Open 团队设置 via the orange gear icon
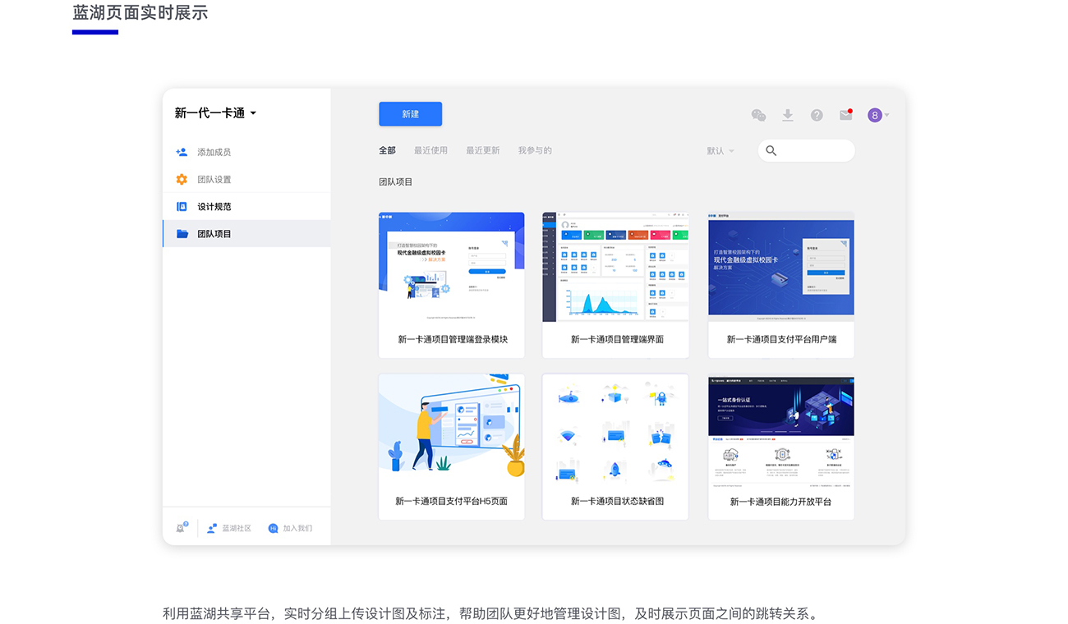The width and height of the screenshot is (1068, 624). 182,179
